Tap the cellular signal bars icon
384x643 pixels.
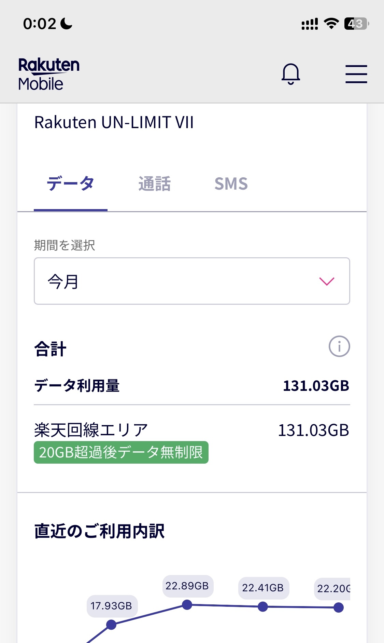pyautogui.click(x=310, y=24)
